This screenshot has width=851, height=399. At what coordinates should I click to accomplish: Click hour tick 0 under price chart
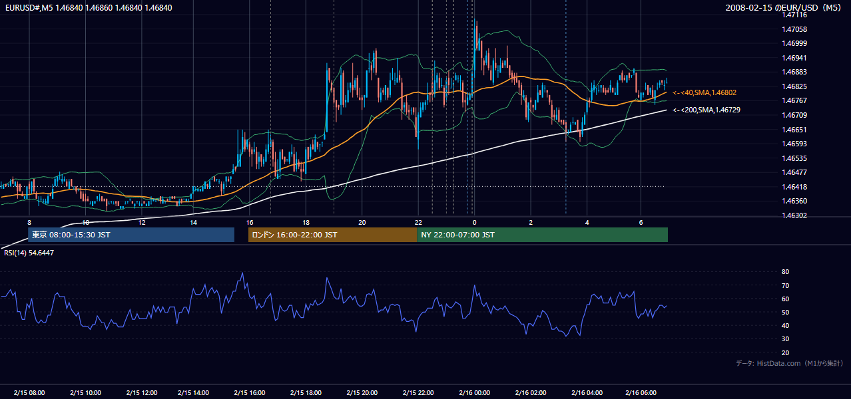(474, 222)
